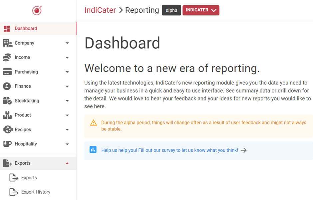Expand the Income menu arrow
313x200 pixels.
(x=67, y=58)
